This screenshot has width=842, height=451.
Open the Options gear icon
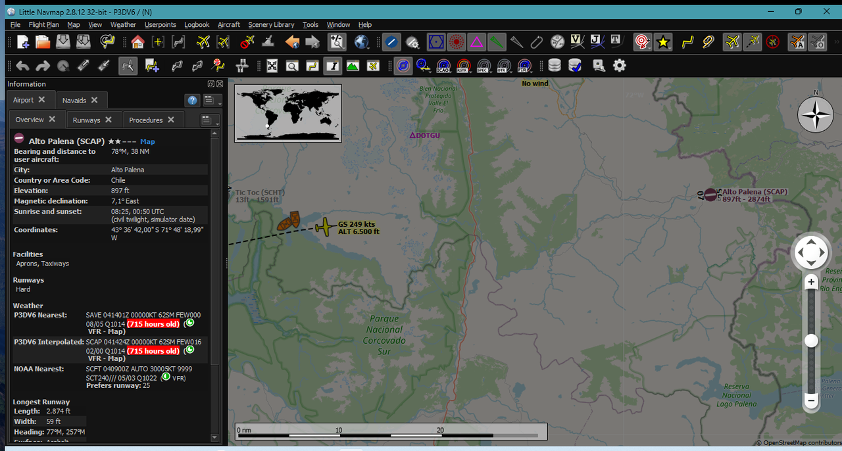pos(619,66)
